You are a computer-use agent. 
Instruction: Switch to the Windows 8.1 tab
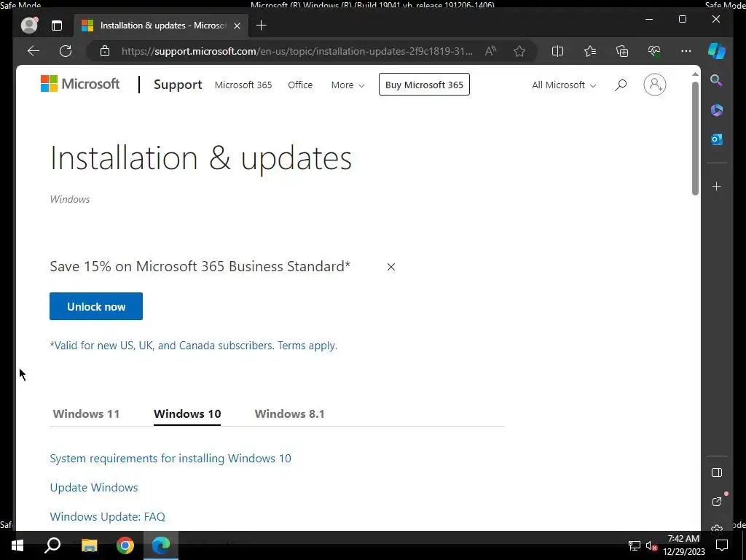pos(289,414)
